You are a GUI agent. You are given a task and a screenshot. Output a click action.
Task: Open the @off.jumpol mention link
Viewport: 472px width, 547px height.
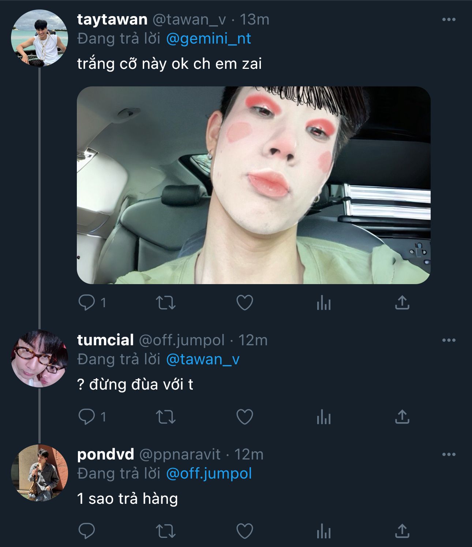pyautogui.click(x=209, y=474)
